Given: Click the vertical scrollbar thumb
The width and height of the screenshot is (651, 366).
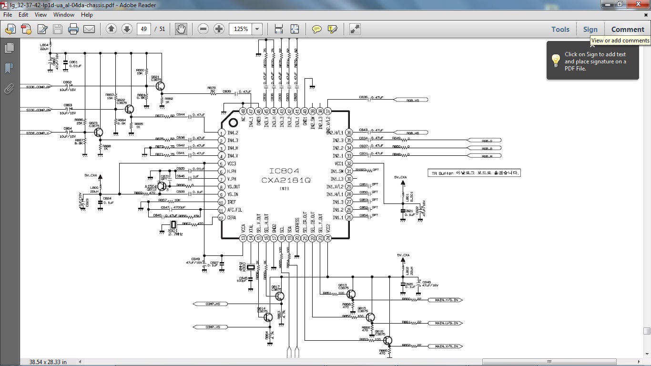Looking at the screenshot, I should (647, 331).
